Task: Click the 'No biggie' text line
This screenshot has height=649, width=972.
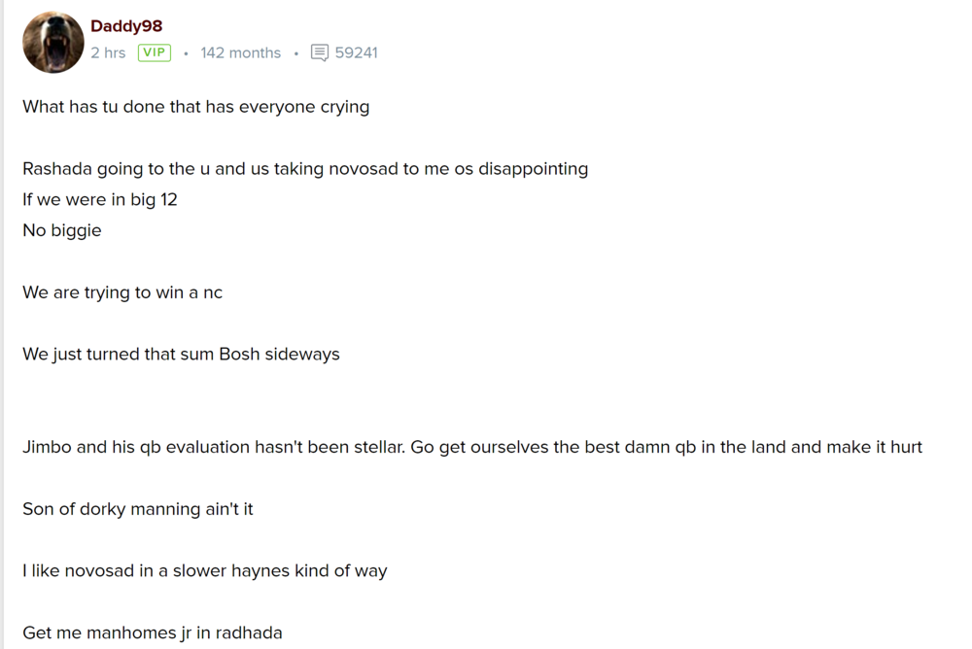Action: click(x=61, y=230)
